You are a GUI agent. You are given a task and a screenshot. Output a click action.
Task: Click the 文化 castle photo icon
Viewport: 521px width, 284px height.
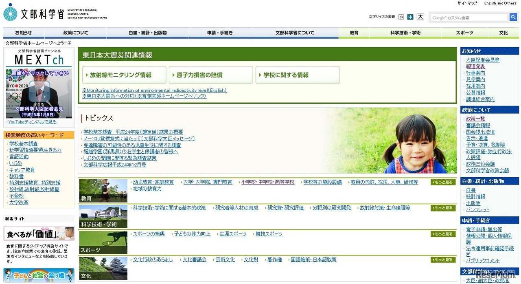(103, 268)
